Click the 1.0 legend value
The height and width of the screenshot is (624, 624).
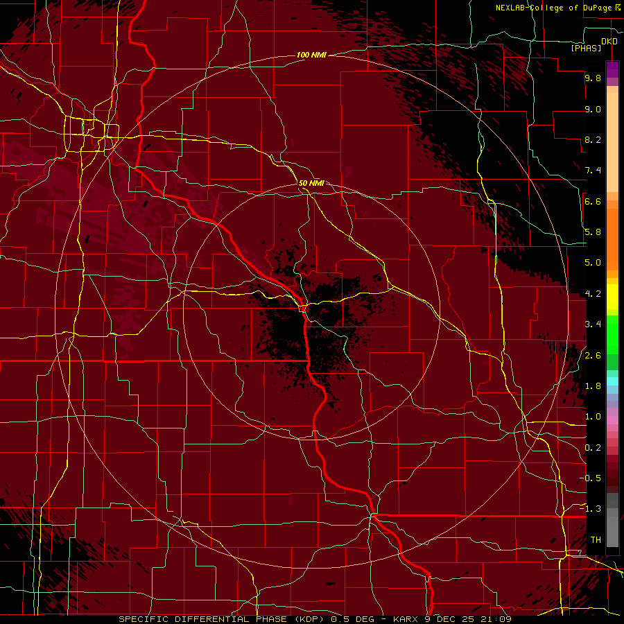point(593,417)
